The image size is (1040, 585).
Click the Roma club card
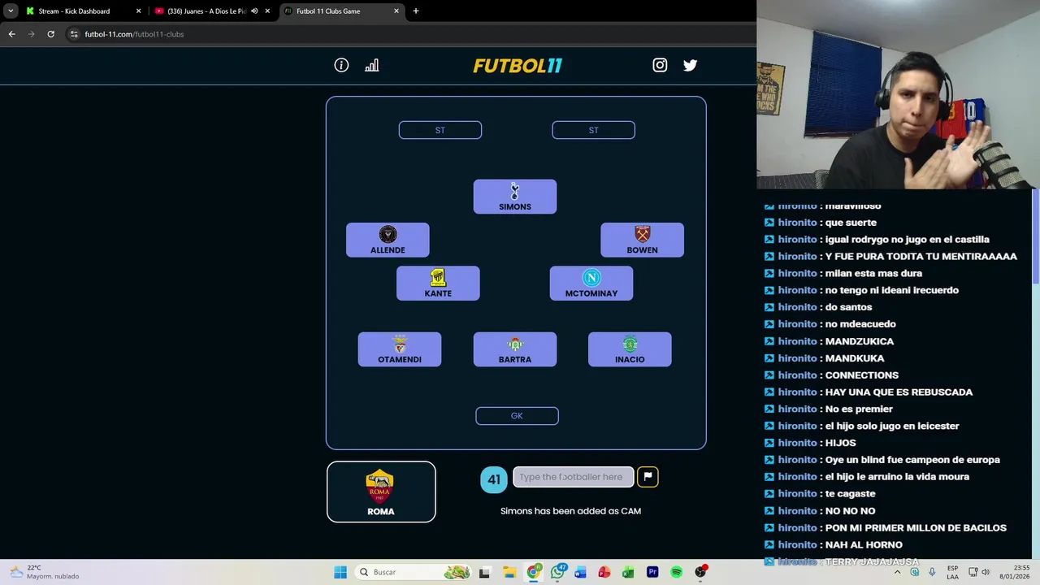point(381,492)
